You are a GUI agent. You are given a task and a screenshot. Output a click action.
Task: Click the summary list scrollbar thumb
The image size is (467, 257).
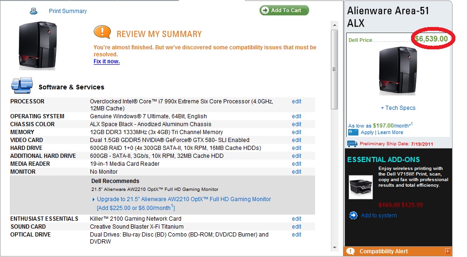coord(335,69)
